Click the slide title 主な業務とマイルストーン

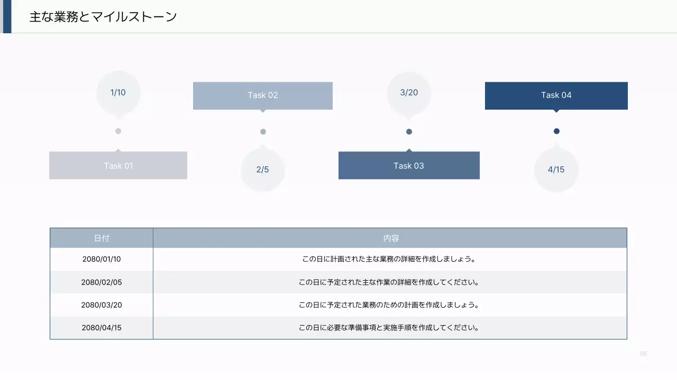103,16
